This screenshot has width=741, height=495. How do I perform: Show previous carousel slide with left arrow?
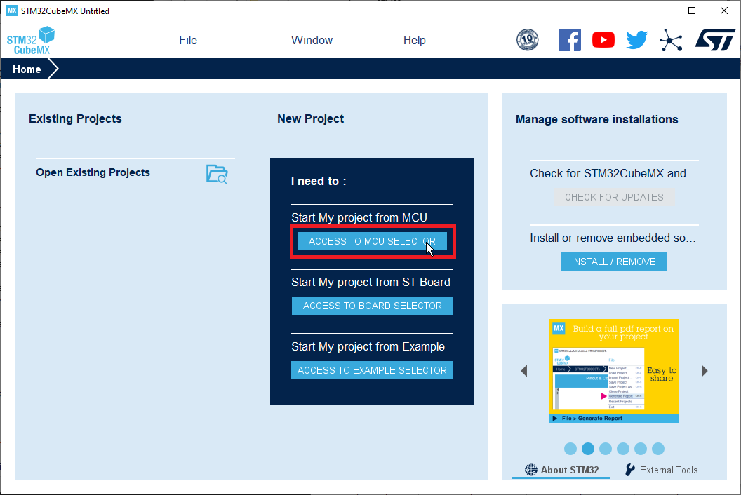click(523, 371)
